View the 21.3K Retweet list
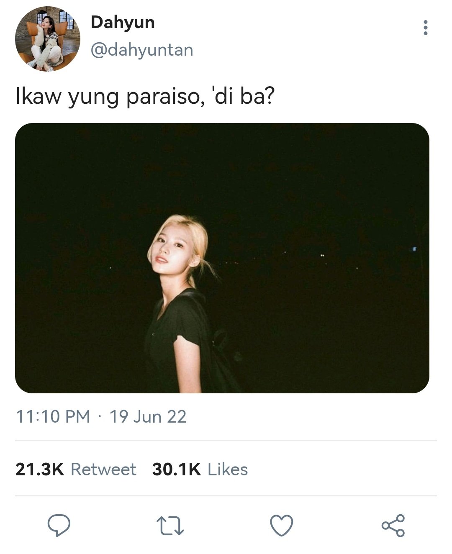452x554 pixels. [76, 469]
